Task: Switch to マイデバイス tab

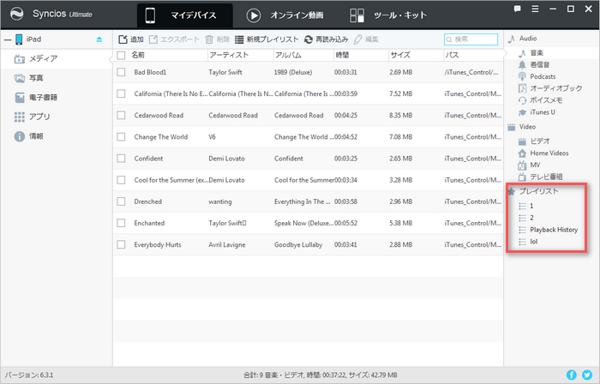Action: tap(185, 15)
